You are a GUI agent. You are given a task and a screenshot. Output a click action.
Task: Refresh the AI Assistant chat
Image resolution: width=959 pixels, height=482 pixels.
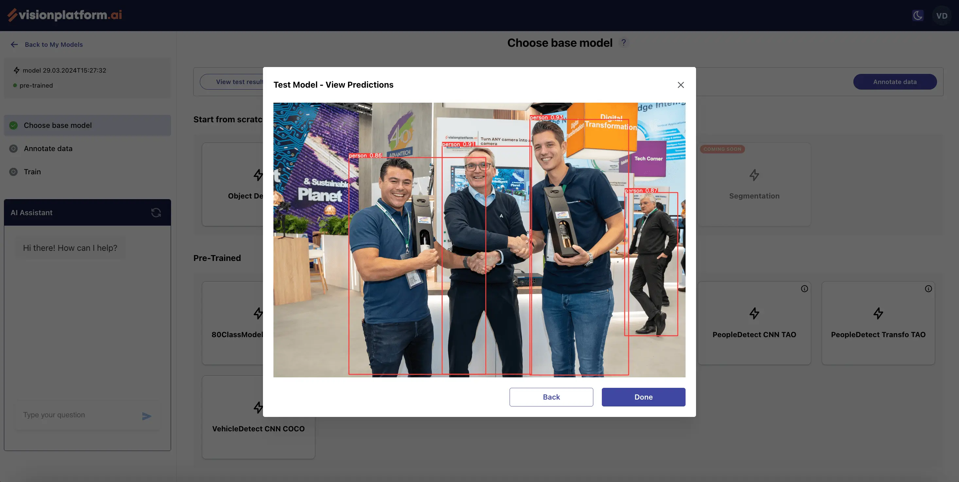[156, 213]
